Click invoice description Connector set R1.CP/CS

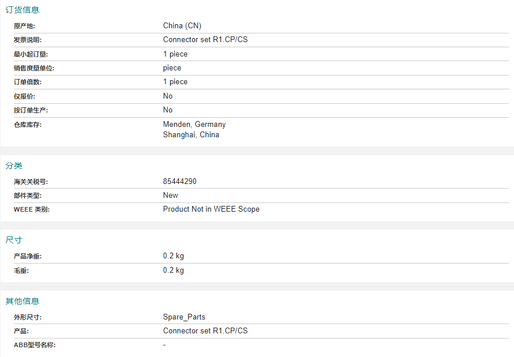(x=205, y=39)
